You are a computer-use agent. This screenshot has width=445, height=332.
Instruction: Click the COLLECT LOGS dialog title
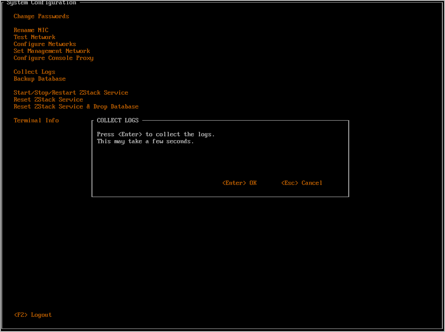click(117, 121)
